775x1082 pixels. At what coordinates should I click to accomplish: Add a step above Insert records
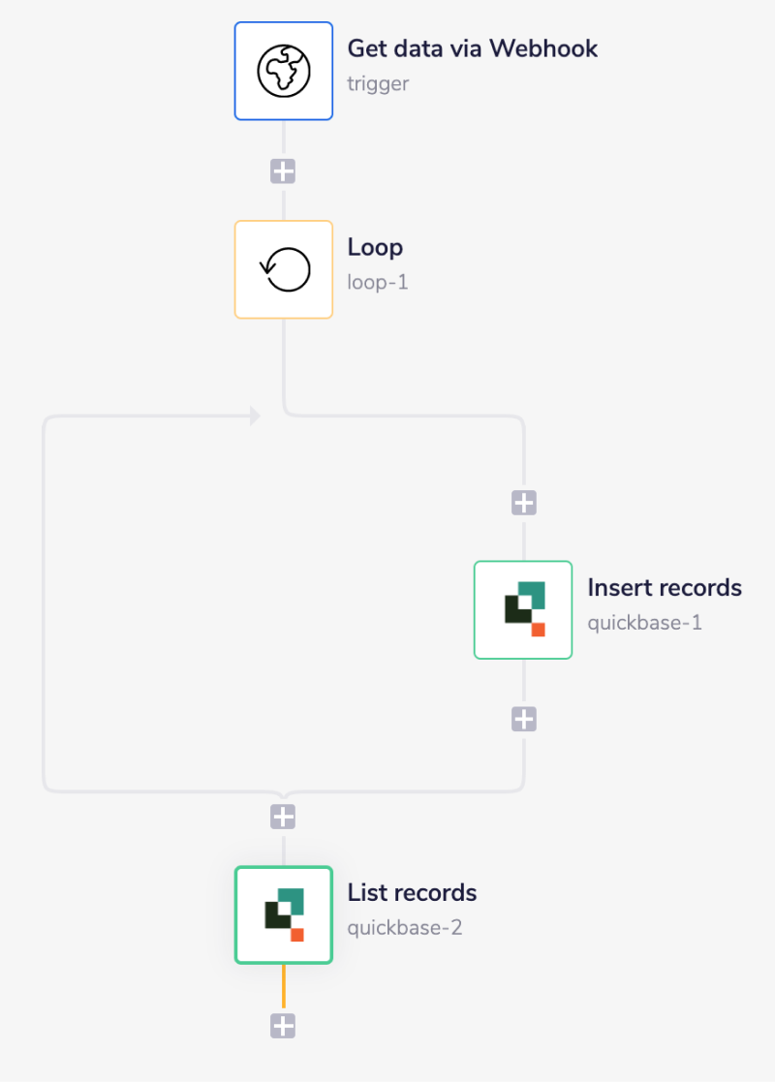pos(523,503)
